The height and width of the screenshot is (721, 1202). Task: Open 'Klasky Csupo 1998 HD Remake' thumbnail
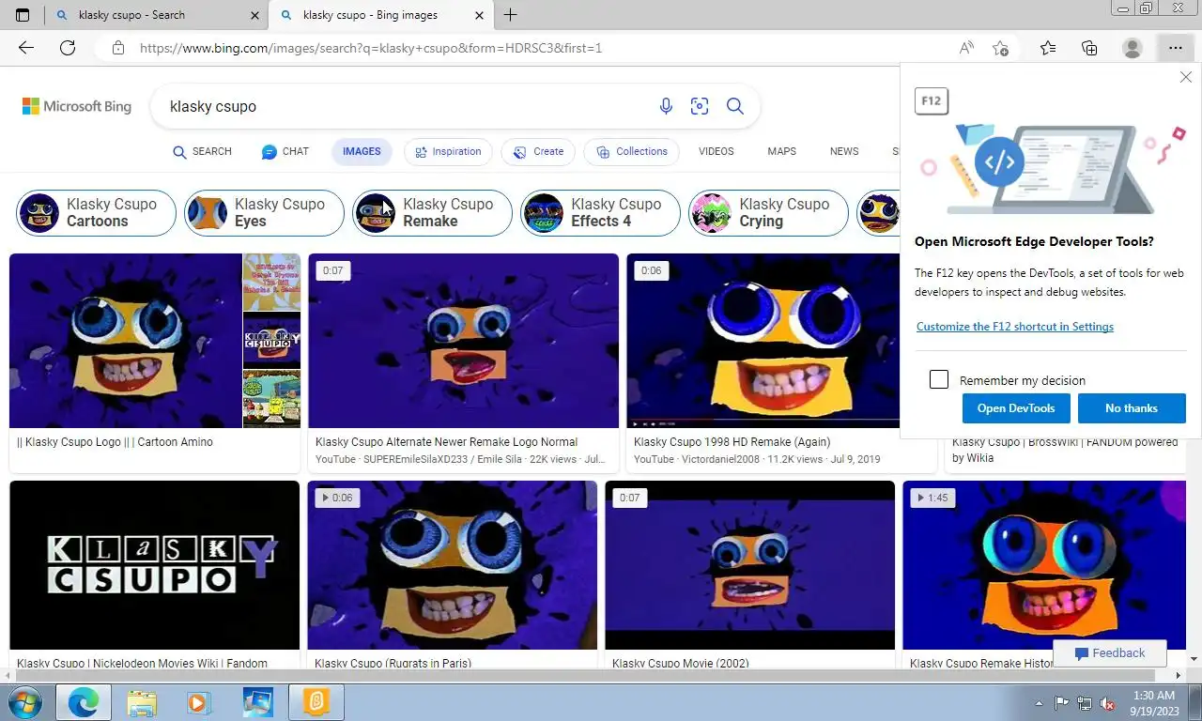763,341
